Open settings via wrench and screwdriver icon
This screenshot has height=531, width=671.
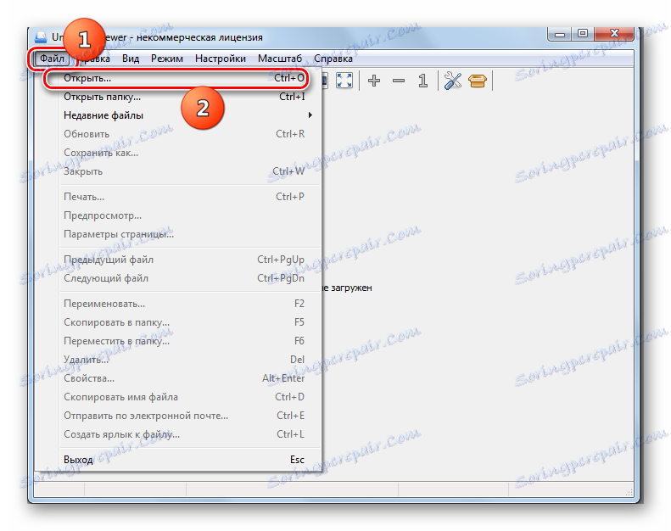tap(453, 80)
